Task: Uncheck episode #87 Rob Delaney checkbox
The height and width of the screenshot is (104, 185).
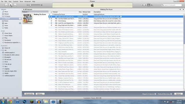Action: coord(51,21)
